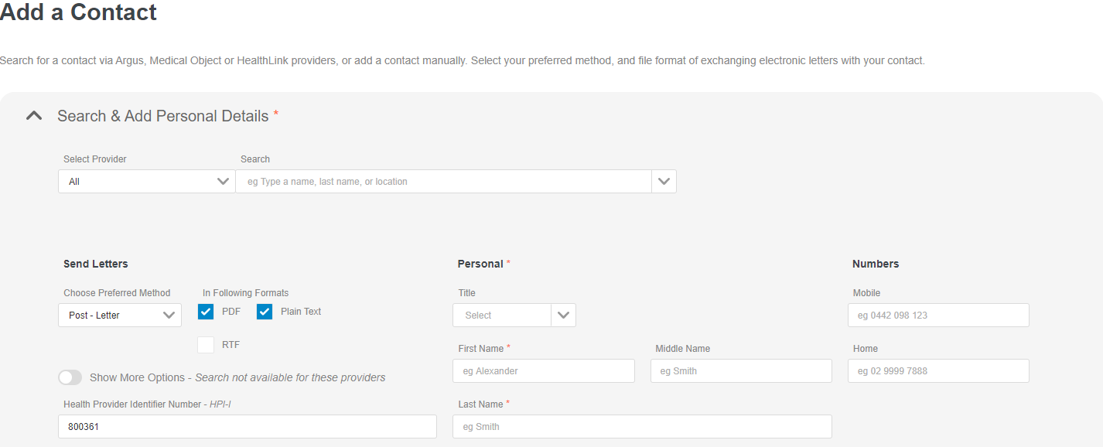Click the contact search input field

tap(444, 181)
